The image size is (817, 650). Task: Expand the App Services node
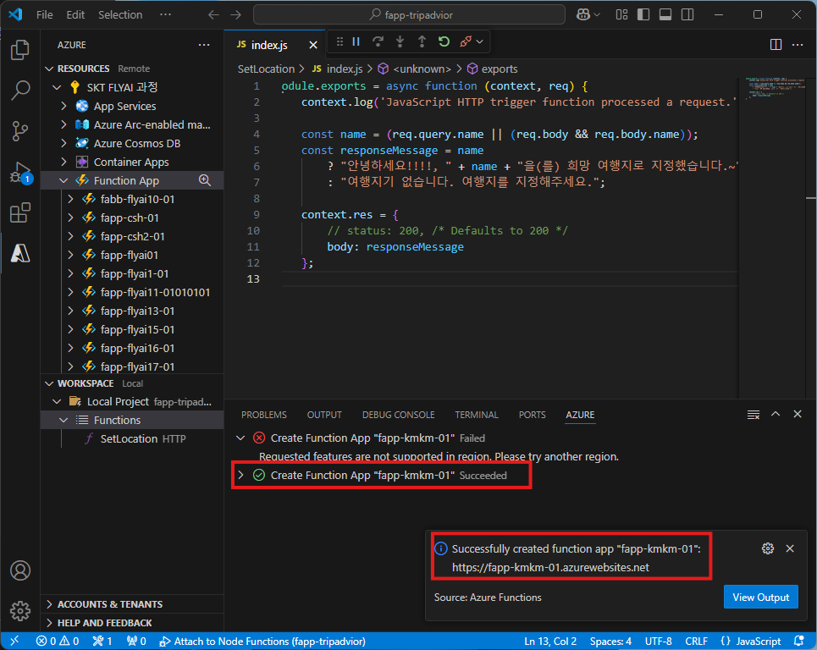pyautogui.click(x=63, y=107)
